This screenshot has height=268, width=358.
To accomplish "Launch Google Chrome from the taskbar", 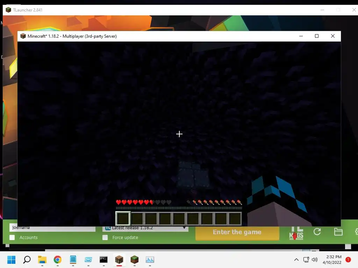I will [58, 260].
